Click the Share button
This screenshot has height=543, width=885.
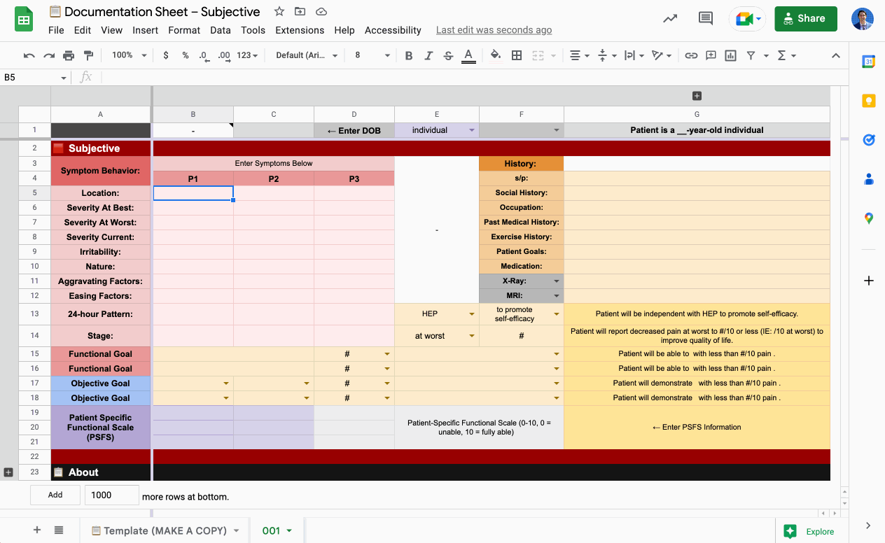point(806,18)
